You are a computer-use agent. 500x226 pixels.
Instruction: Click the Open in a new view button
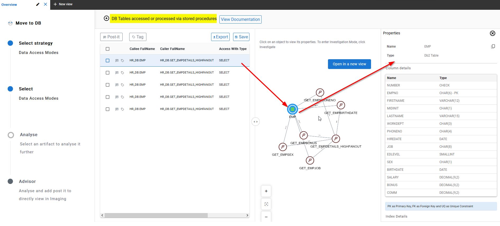pos(349,64)
